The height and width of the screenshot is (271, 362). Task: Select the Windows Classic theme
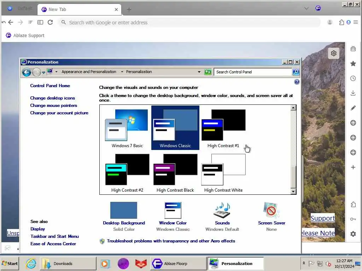pos(175,128)
